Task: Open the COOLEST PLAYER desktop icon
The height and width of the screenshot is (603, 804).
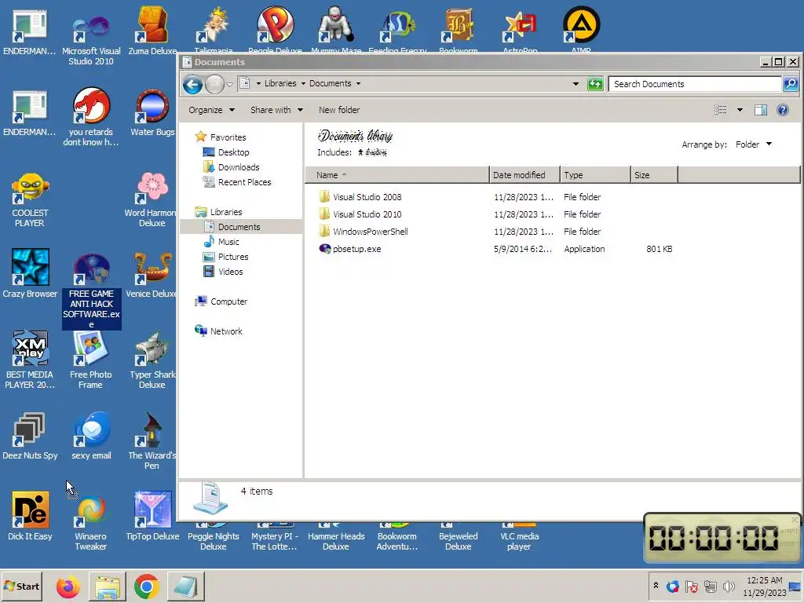Action: tap(30, 200)
